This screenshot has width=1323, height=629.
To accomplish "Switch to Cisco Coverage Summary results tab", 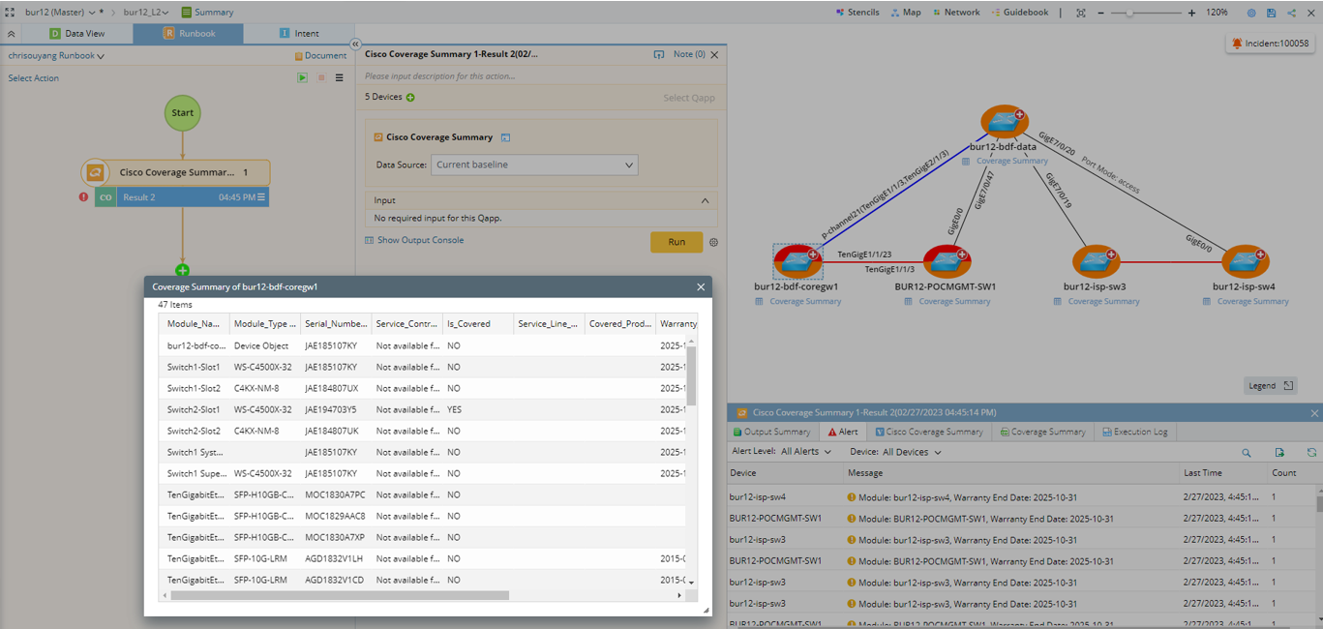I will (x=929, y=432).
